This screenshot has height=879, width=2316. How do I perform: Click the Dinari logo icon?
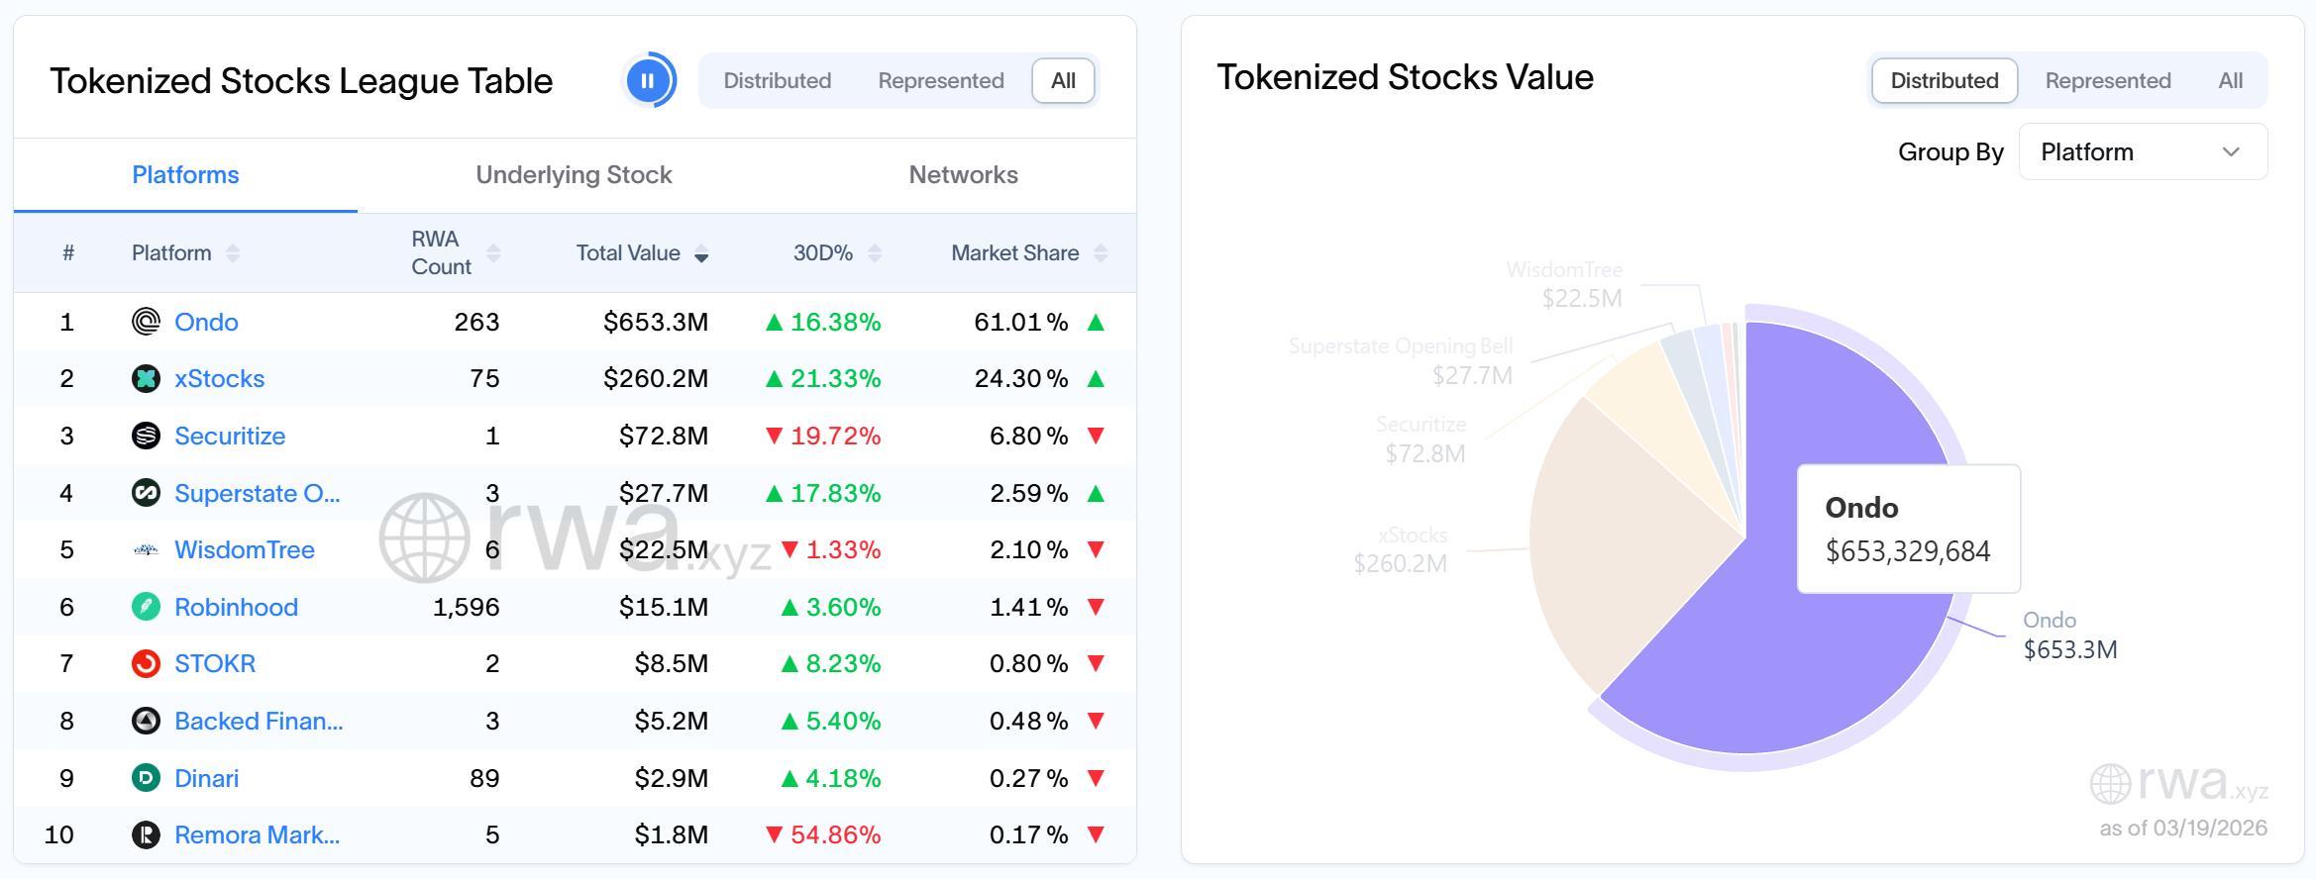[x=146, y=778]
